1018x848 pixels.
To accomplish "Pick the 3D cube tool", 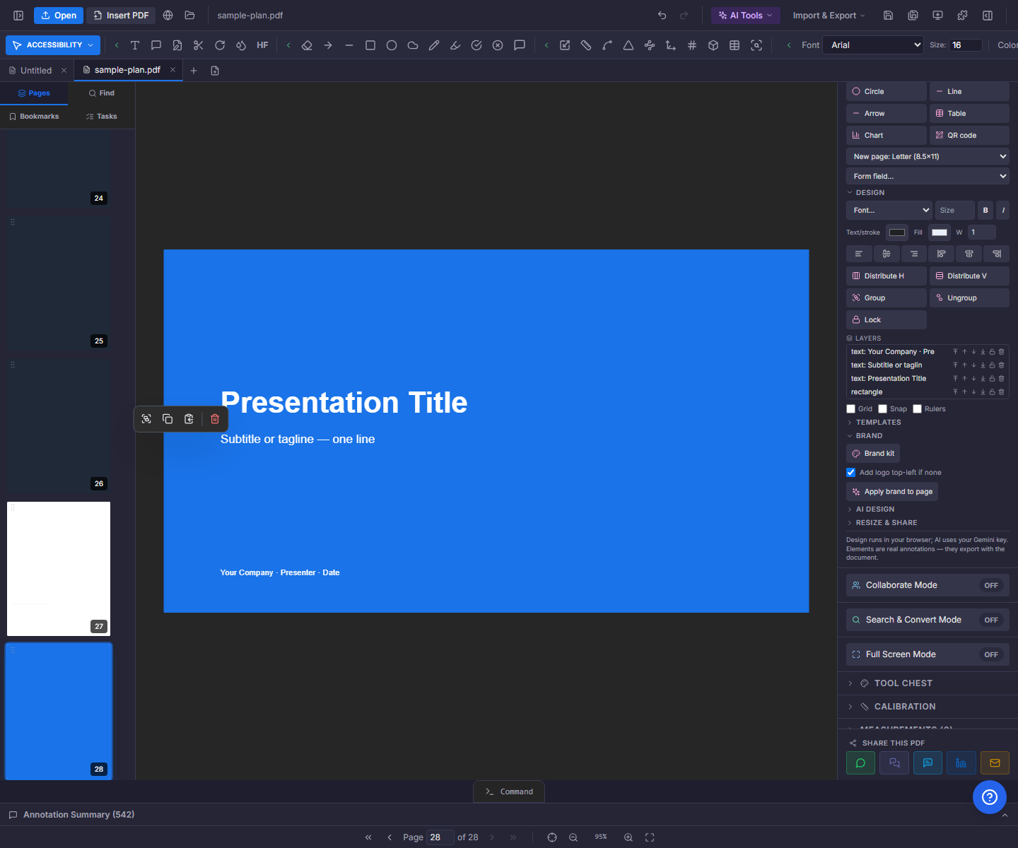I will (x=713, y=45).
